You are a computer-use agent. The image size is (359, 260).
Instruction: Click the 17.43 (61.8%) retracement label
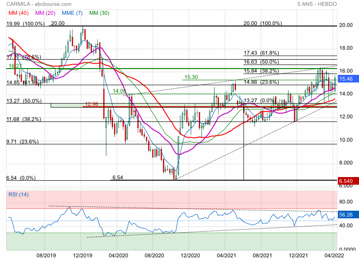(x=261, y=53)
